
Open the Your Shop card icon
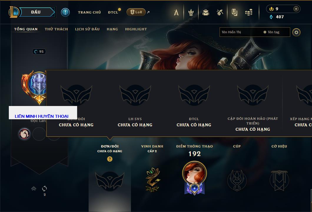coord(234,13)
